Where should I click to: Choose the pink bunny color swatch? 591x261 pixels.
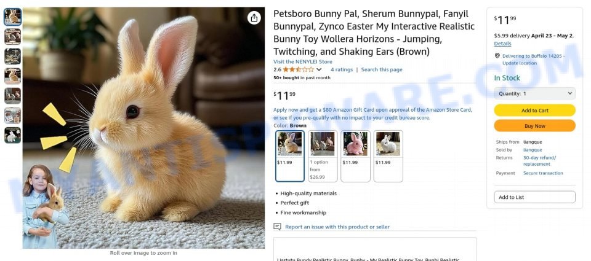click(x=355, y=156)
